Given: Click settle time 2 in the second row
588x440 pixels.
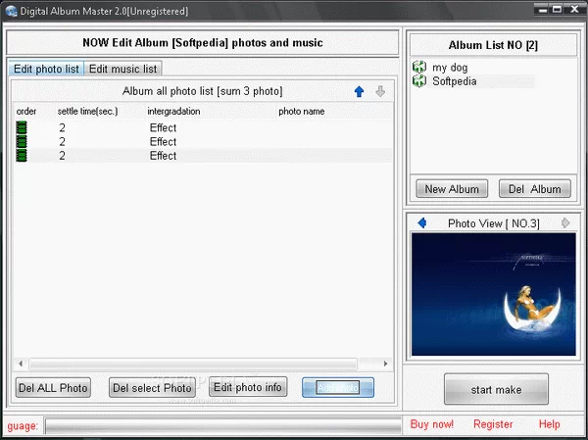Looking at the screenshot, I should (62, 142).
